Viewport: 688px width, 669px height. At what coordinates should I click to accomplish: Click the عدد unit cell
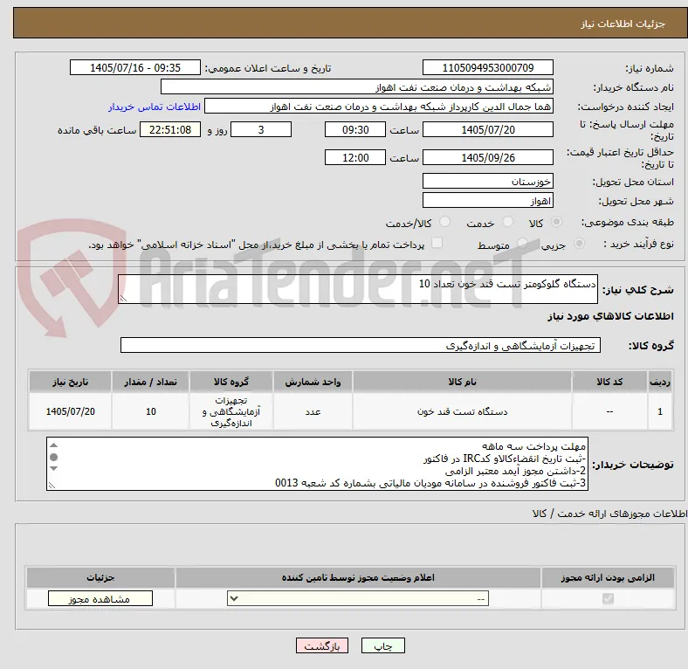pyautogui.click(x=313, y=411)
